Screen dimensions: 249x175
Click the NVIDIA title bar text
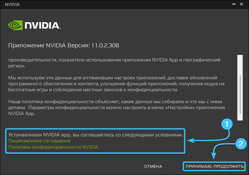pos(12,4)
